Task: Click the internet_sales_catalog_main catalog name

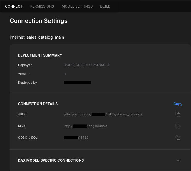Action: 37,37
